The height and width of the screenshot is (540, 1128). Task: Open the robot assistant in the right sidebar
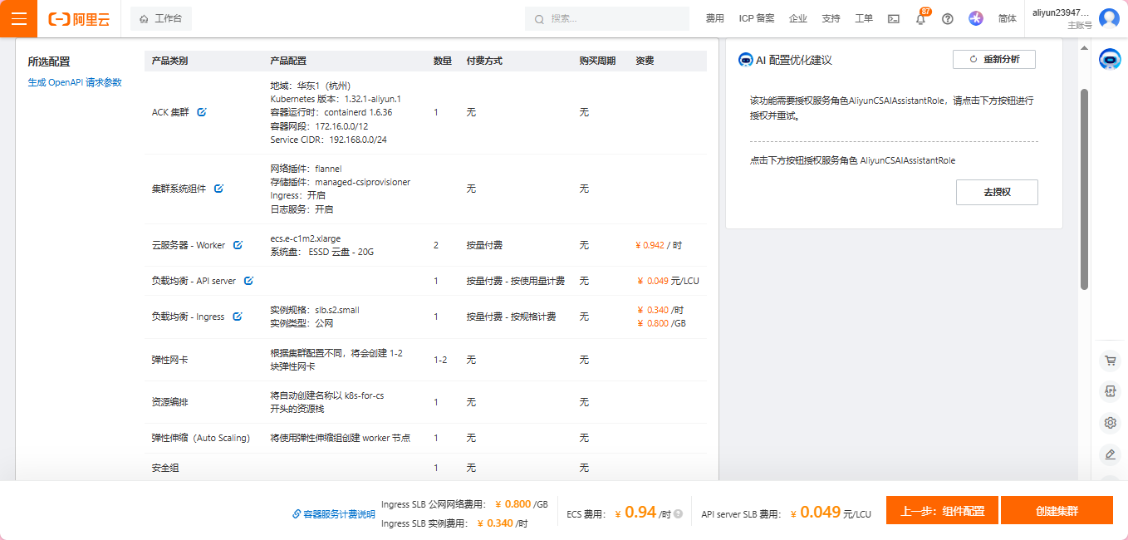1110,60
